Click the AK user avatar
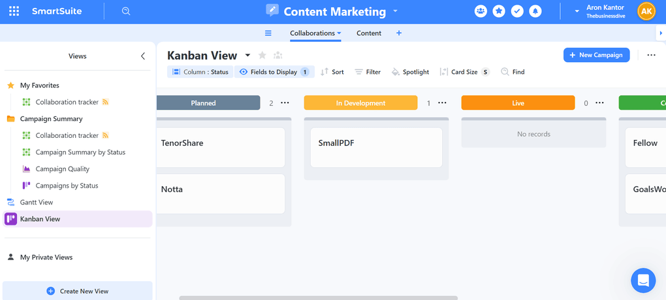 click(646, 12)
